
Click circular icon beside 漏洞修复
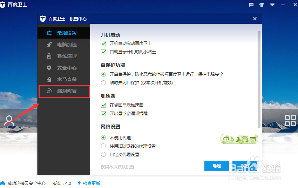49,91
